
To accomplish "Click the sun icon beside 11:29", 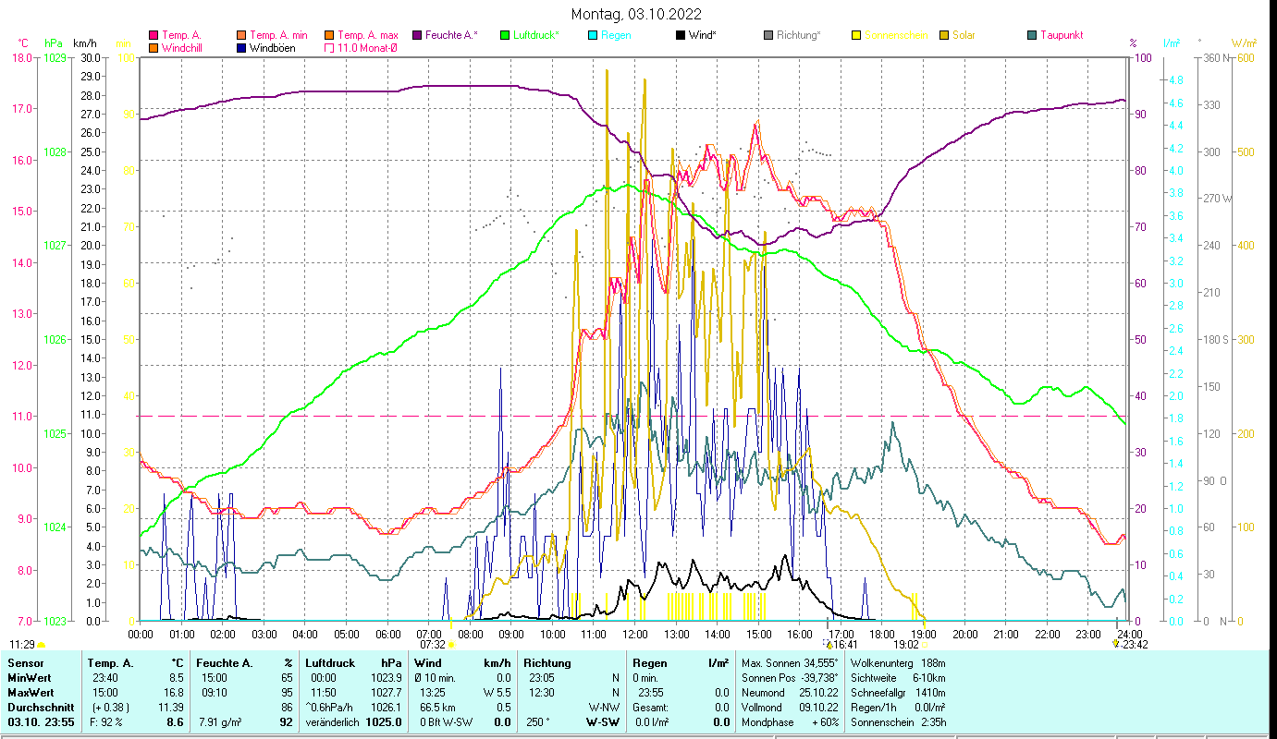I will 41,645.
